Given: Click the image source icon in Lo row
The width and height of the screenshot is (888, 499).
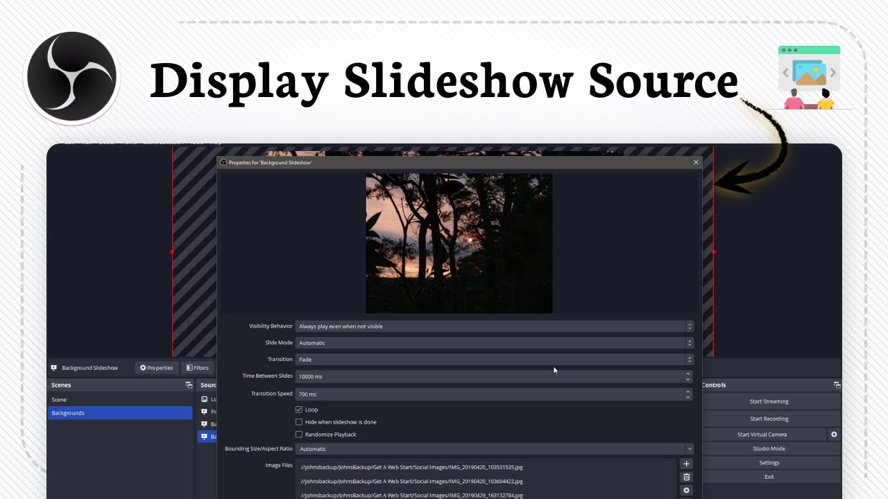Looking at the screenshot, I should point(204,399).
